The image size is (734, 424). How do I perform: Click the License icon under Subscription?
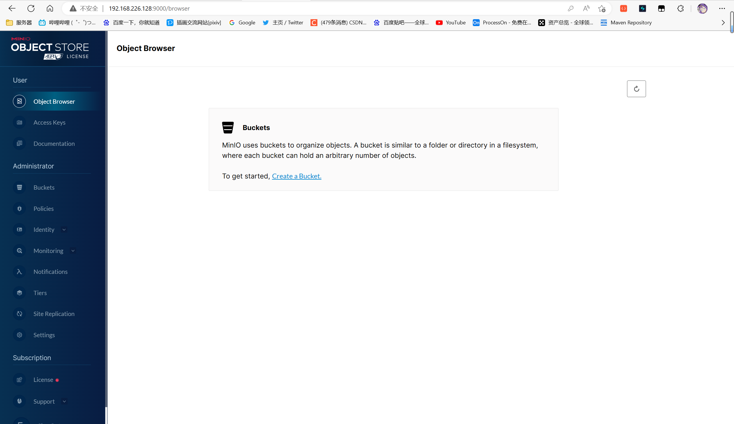19,380
